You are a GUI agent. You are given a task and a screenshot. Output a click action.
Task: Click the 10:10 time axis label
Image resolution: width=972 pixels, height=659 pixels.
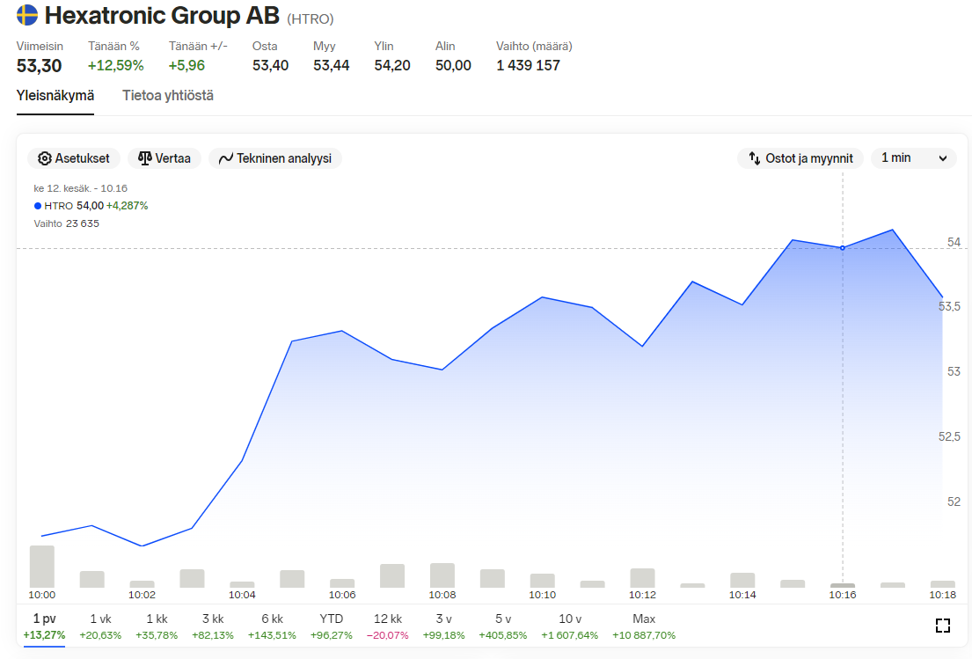(543, 595)
